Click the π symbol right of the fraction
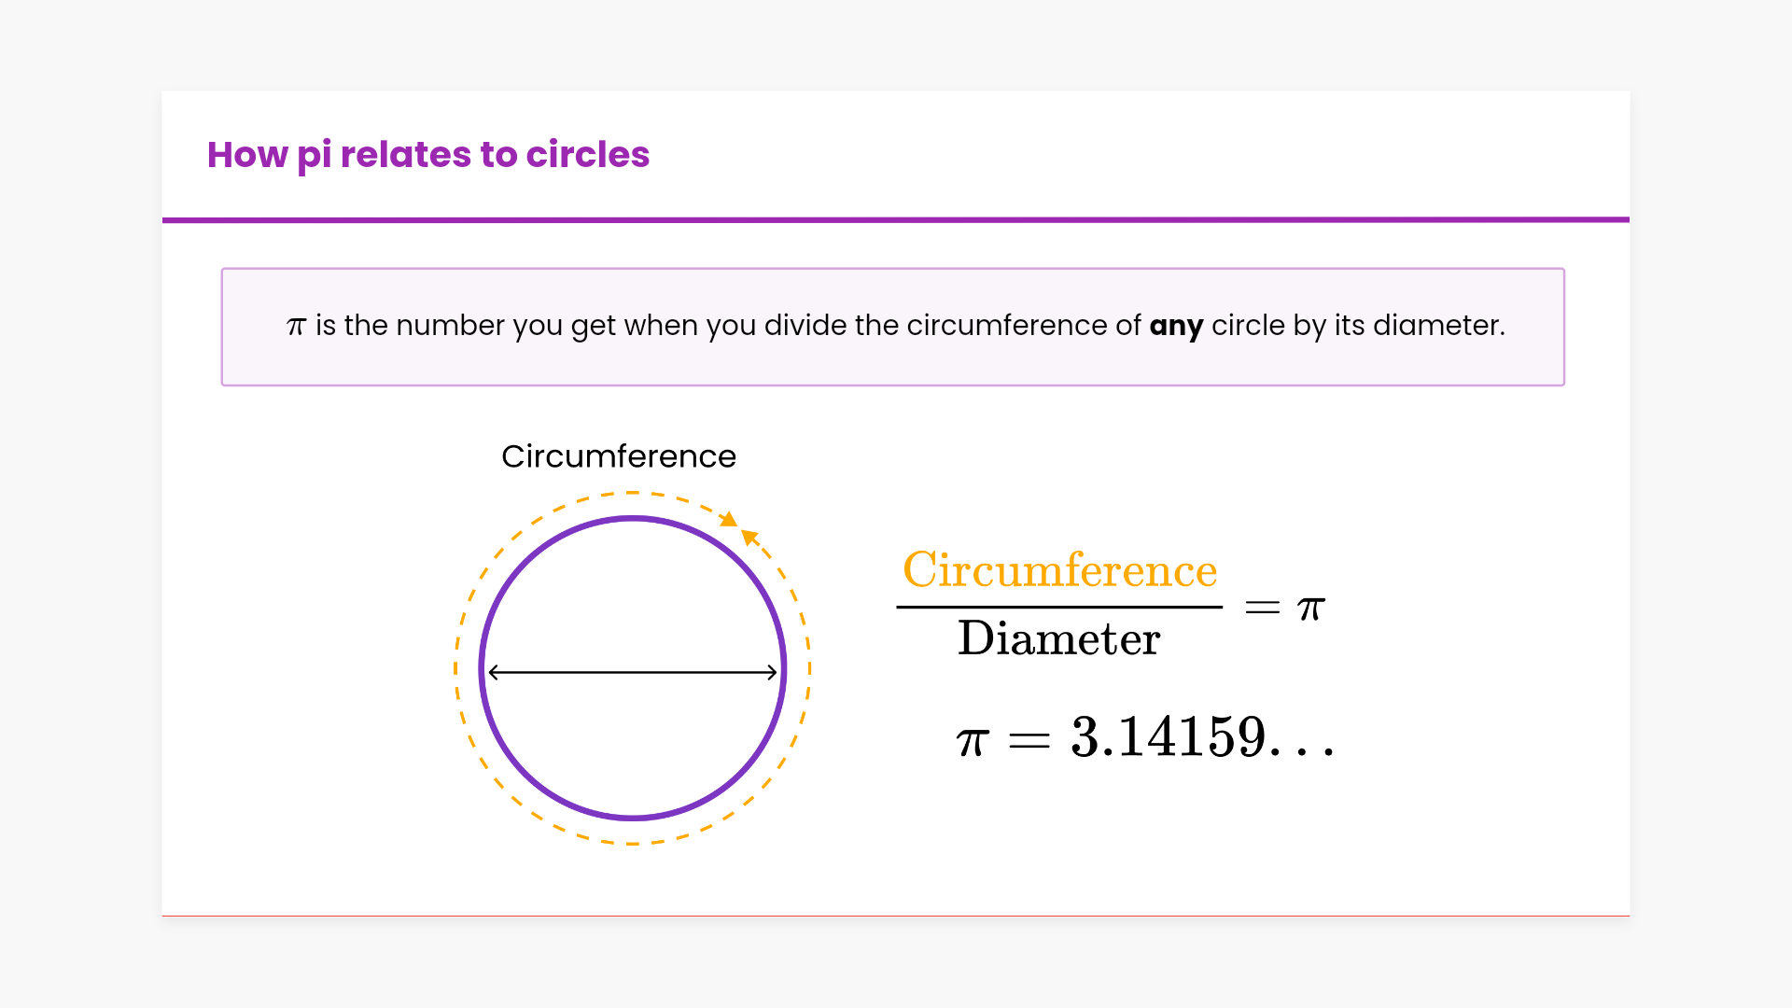The width and height of the screenshot is (1792, 1008). coord(1311,609)
